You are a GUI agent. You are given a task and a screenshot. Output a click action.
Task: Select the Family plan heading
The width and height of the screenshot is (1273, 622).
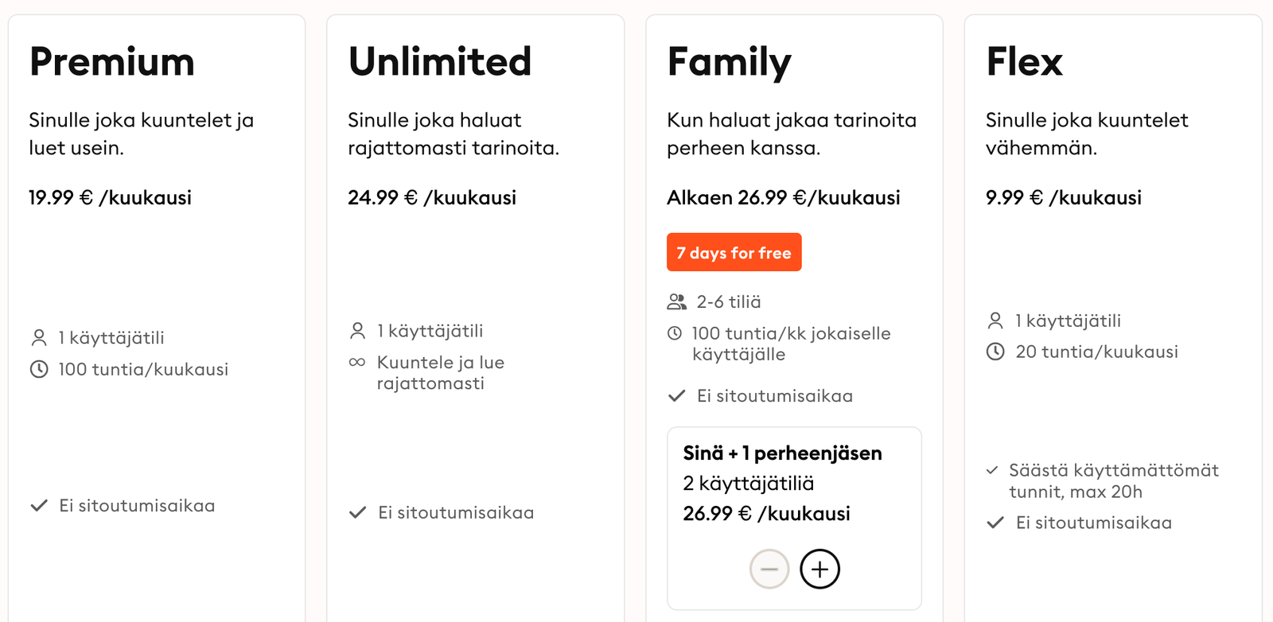pos(730,63)
